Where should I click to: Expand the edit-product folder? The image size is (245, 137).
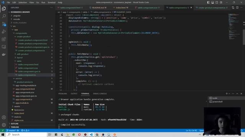(x=31, y=54)
